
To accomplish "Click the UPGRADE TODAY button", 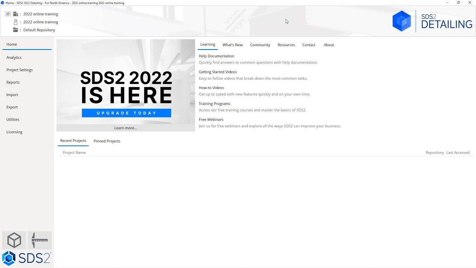I will click(x=126, y=113).
